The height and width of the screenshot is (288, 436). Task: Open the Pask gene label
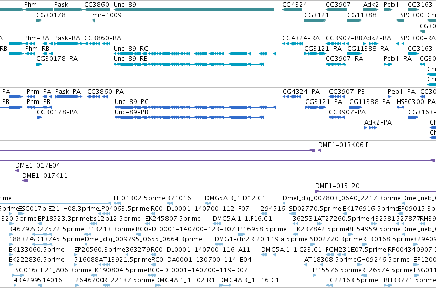click(61, 5)
